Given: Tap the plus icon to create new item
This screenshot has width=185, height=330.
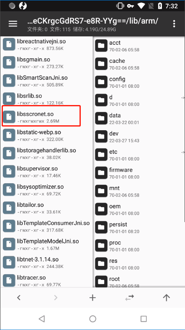Looking at the screenshot, I should click(92, 297).
